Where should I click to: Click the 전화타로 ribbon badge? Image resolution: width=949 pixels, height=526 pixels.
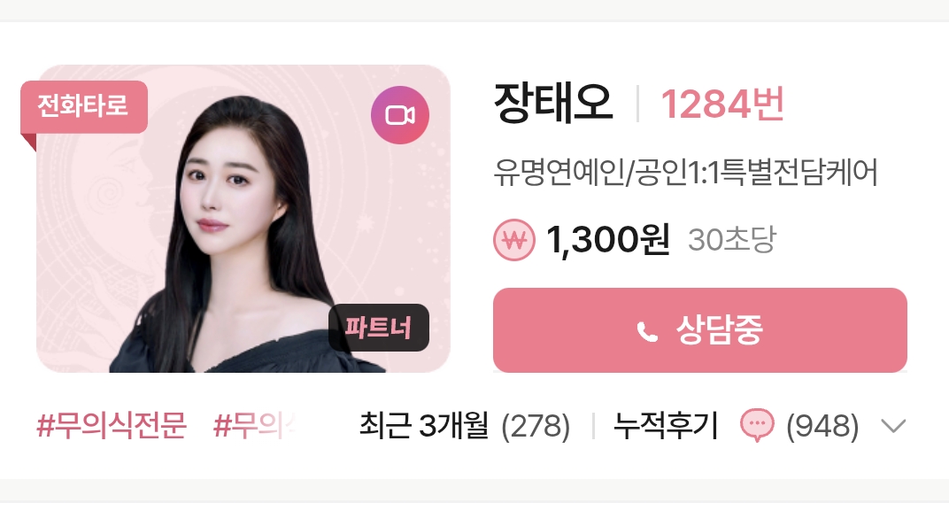coord(84,106)
